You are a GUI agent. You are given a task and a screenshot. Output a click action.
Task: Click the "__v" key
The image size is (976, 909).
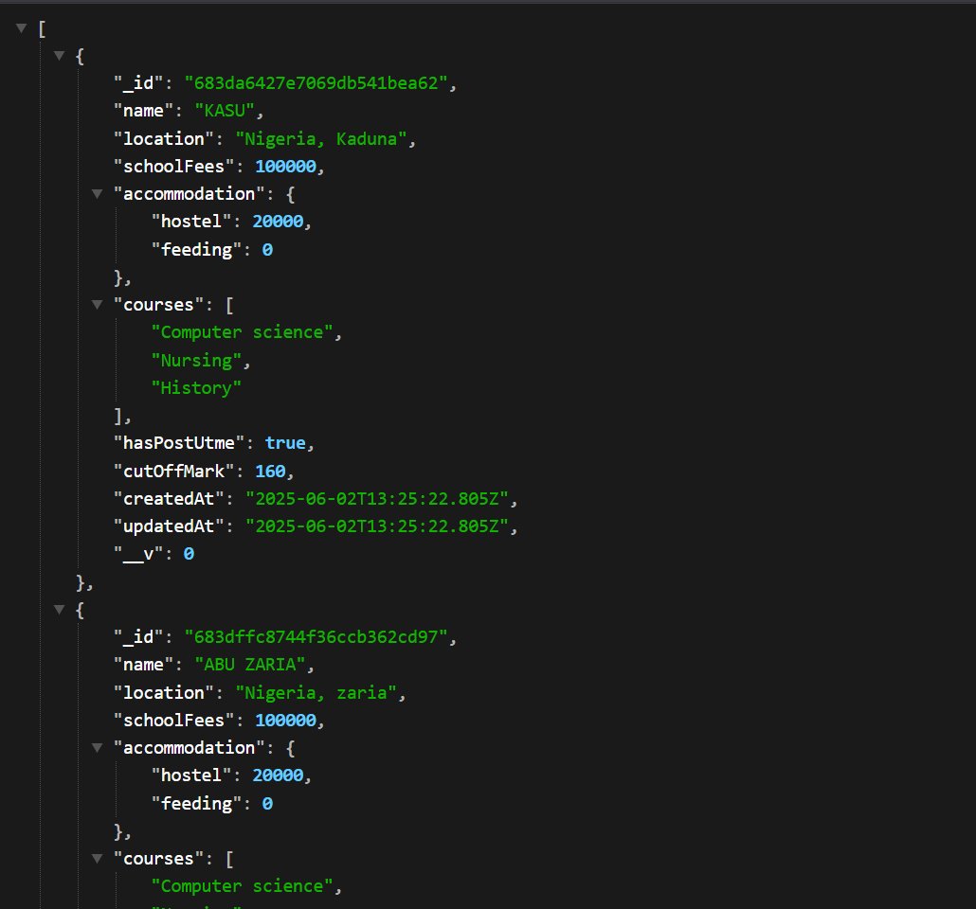click(x=138, y=554)
